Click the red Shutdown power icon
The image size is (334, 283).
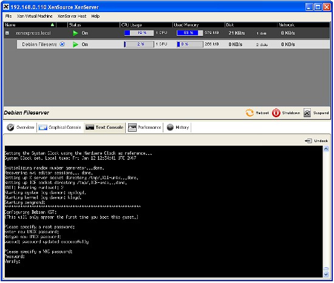click(x=276, y=113)
